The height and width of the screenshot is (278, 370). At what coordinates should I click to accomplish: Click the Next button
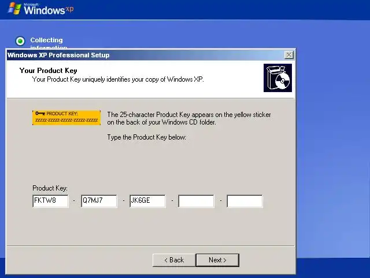tap(217, 260)
